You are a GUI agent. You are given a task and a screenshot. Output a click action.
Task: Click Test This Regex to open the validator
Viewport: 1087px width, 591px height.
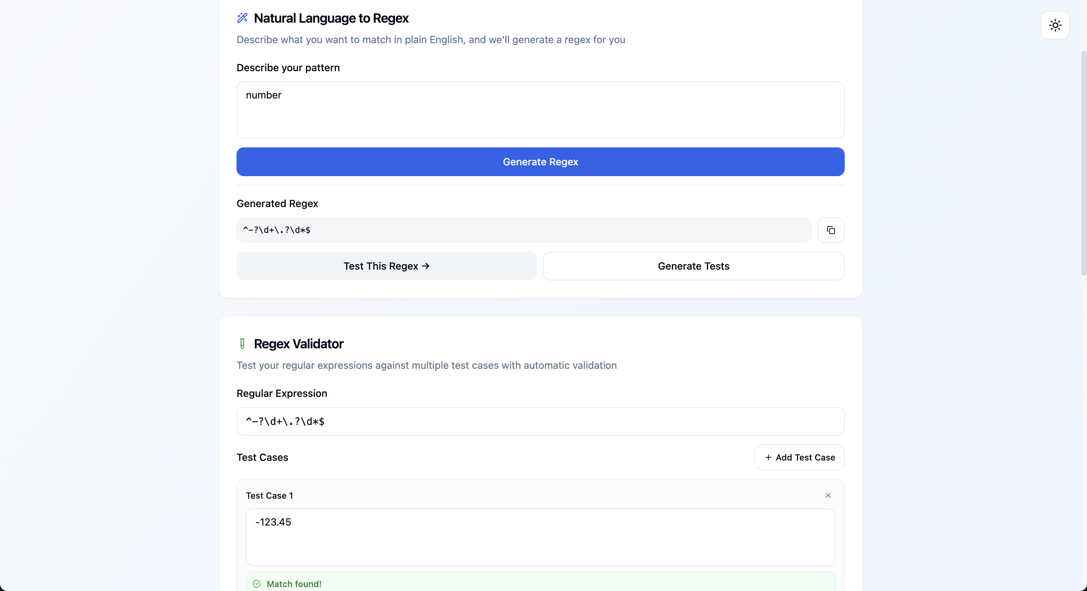(386, 266)
